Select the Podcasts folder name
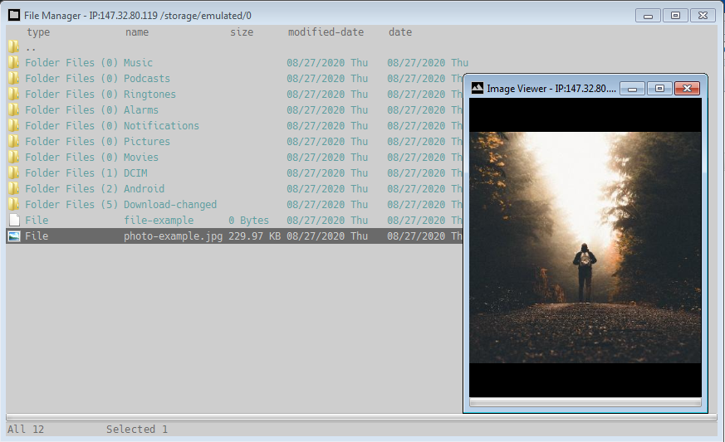Screen dimensions: 725x442 click(x=146, y=79)
